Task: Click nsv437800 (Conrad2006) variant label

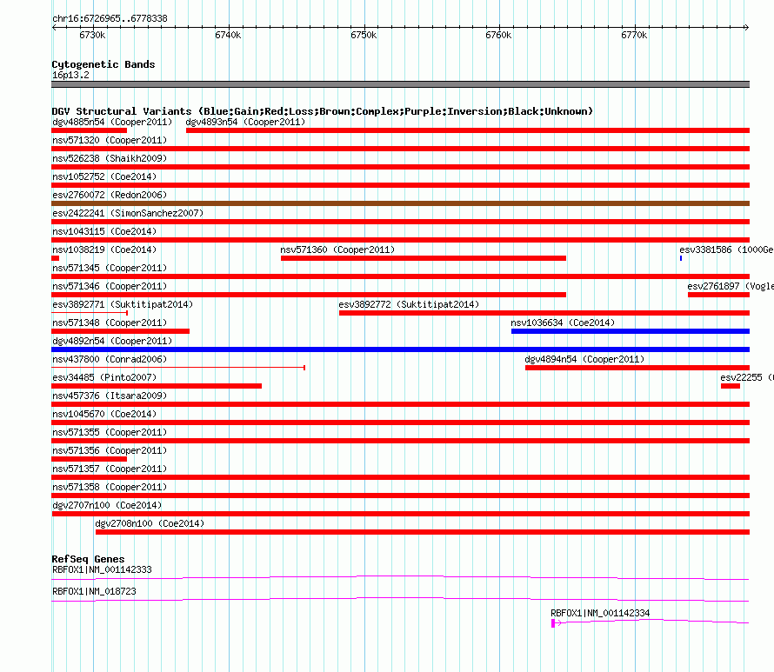Action: click(110, 359)
